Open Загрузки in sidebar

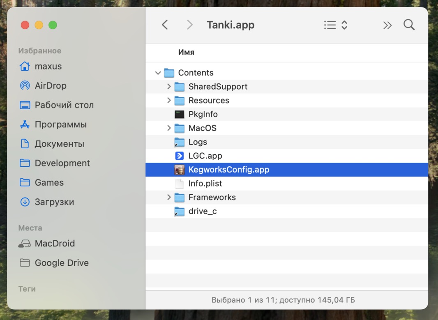pyautogui.click(x=46, y=202)
